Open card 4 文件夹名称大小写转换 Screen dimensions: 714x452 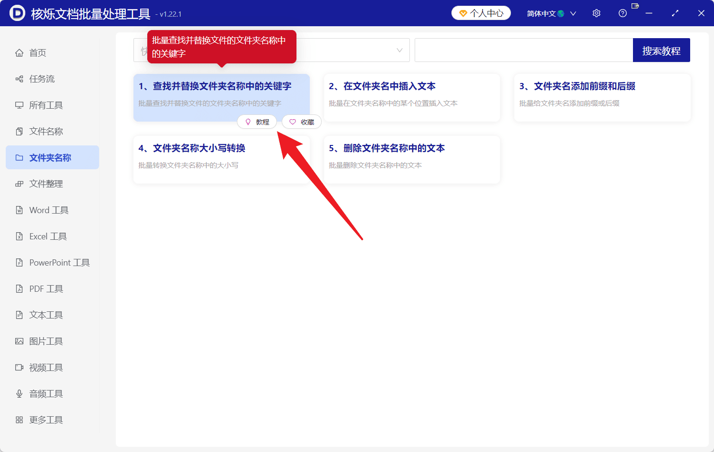(x=222, y=159)
